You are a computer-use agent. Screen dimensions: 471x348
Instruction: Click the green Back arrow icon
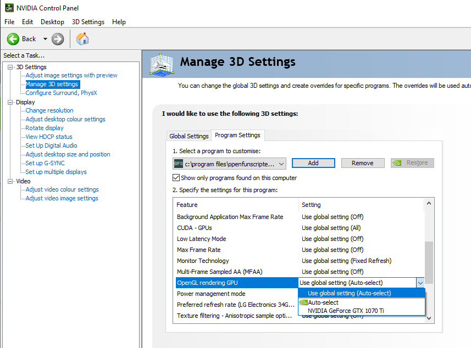click(13, 39)
